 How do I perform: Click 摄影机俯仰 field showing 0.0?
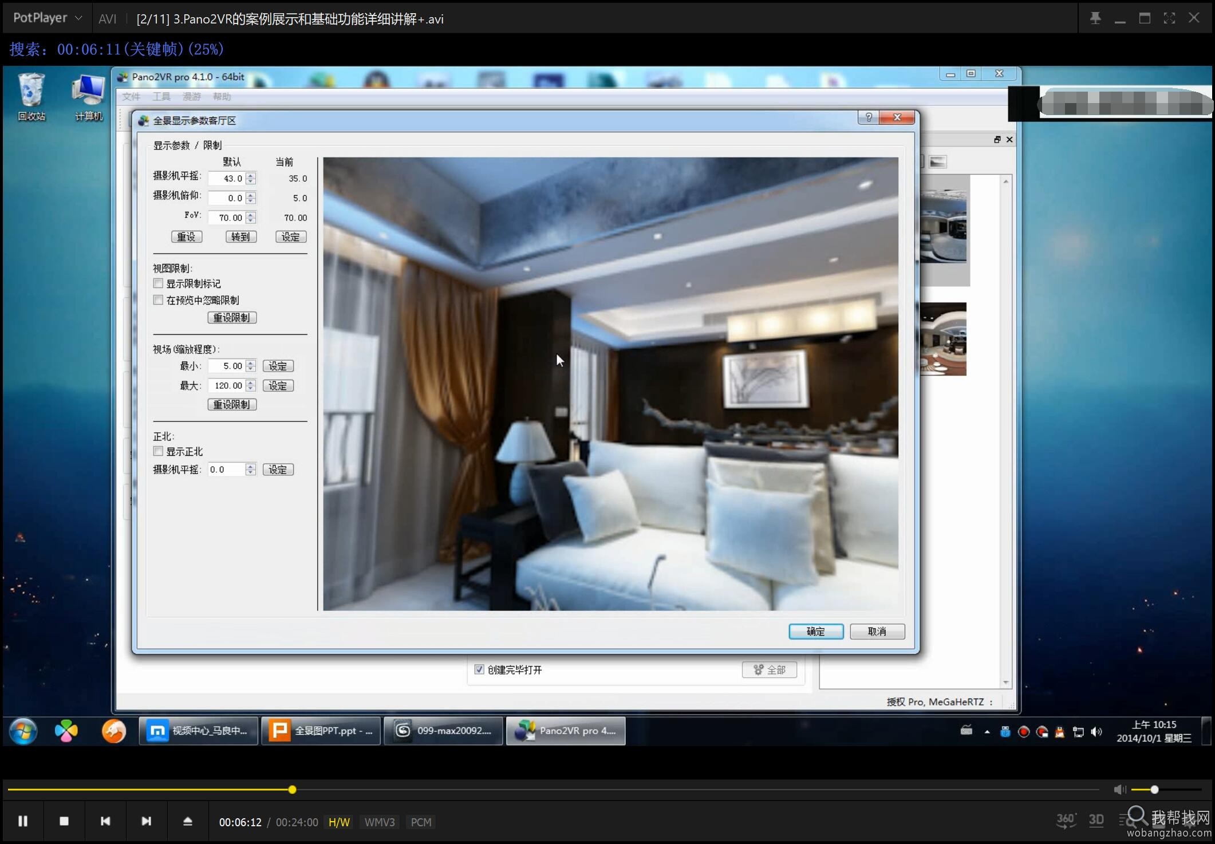tap(227, 198)
